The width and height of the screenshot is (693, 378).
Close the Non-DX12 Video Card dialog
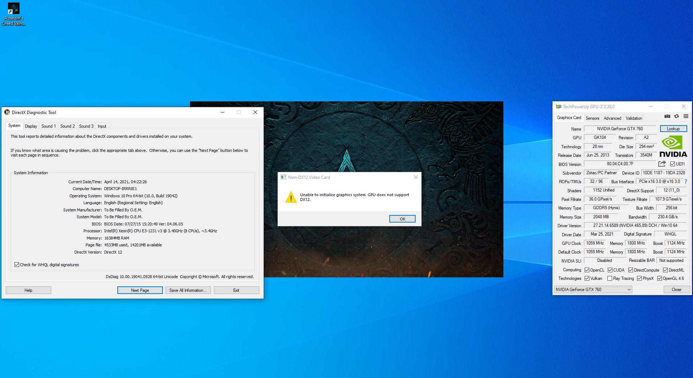point(416,177)
